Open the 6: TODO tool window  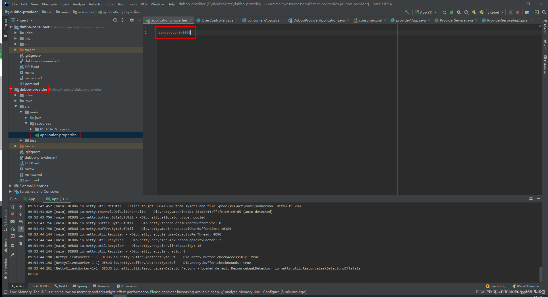[x=40, y=286]
